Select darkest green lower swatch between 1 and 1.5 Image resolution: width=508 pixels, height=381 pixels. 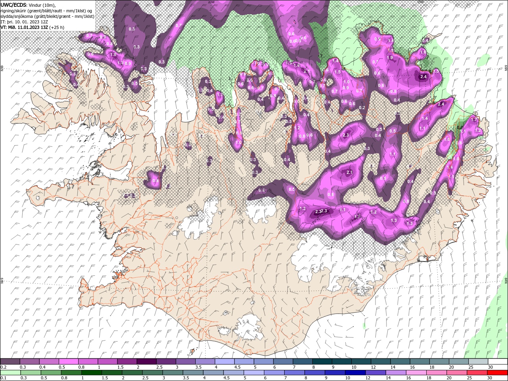point(92,373)
